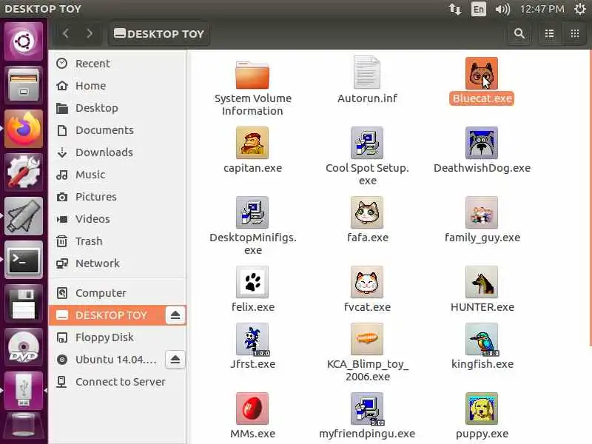Image resolution: width=592 pixels, height=444 pixels.
Task: Select the puppy.exe icon
Action: click(x=482, y=408)
